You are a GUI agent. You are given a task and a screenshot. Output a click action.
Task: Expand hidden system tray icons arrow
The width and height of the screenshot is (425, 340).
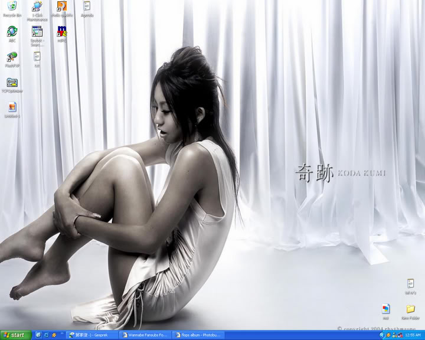(x=382, y=335)
